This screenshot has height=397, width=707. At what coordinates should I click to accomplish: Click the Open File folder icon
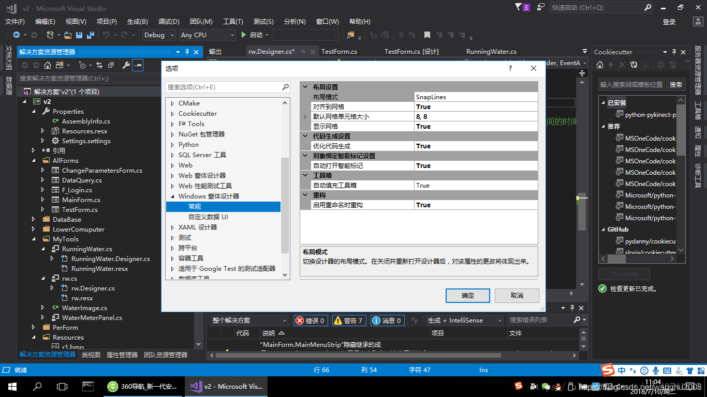(x=68, y=35)
